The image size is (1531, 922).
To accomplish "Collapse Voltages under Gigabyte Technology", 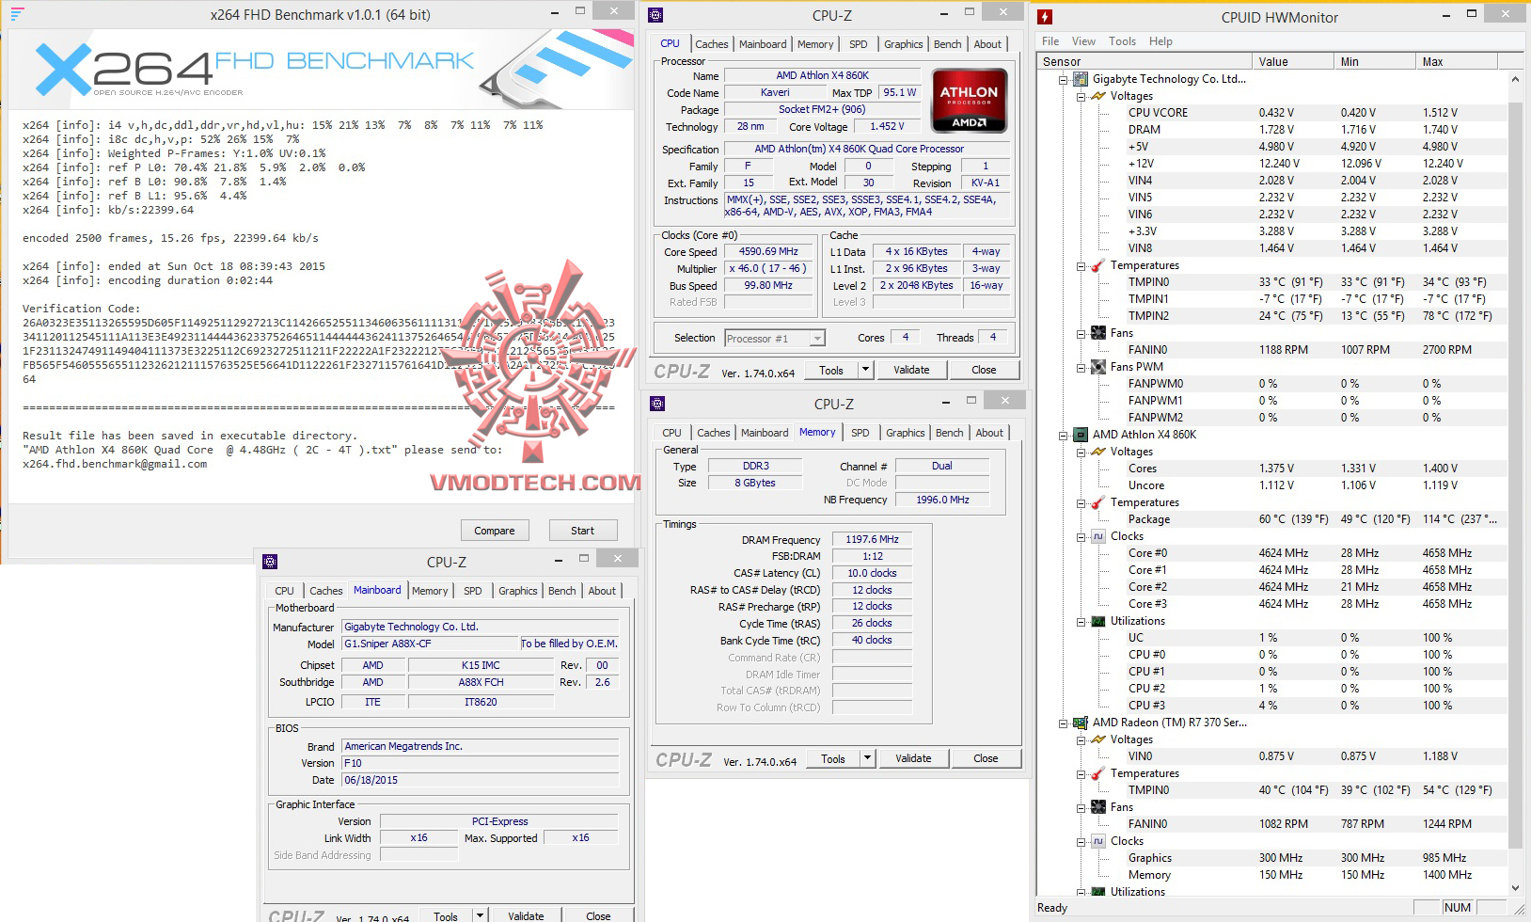I will pyautogui.click(x=1081, y=97).
